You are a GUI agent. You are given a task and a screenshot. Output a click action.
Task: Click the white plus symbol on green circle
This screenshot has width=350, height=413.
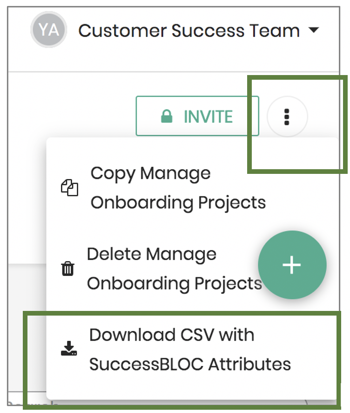292,265
